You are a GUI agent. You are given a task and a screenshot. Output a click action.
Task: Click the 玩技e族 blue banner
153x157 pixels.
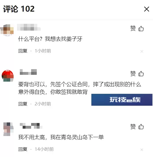pos(122,100)
